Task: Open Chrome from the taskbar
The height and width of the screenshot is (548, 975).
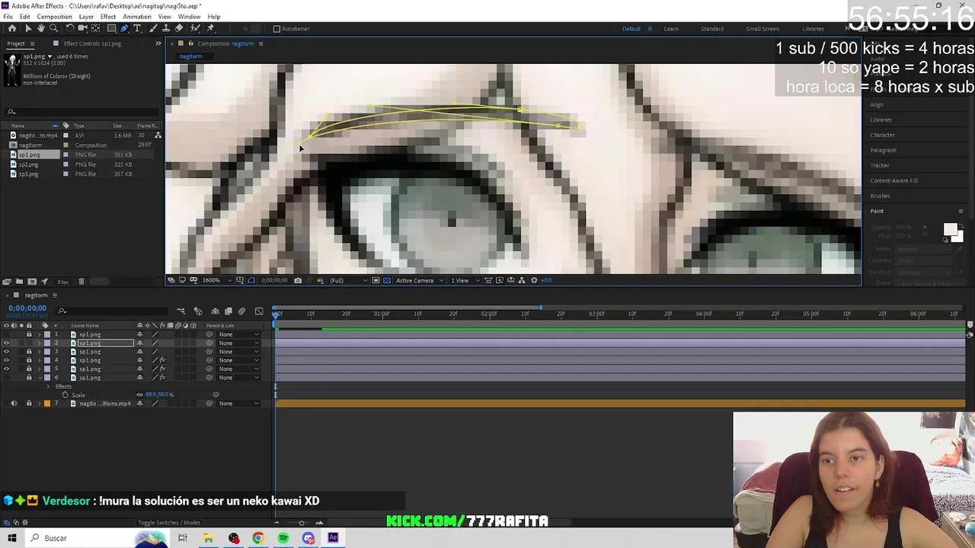Action: [258, 538]
